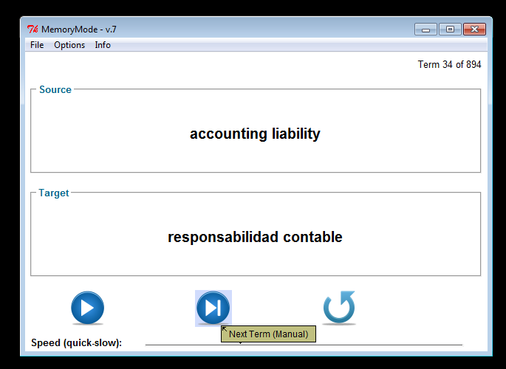Screen dimensions: 506x369
Task: Click the Target group label
Action: click(54, 193)
